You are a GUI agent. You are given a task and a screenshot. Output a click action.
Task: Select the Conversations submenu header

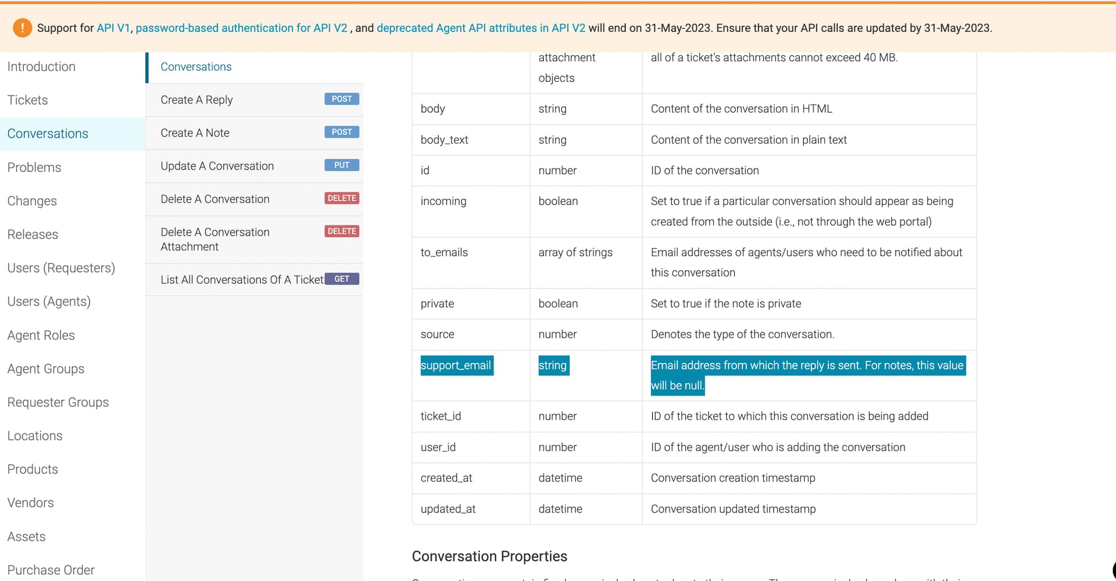pyautogui.click(x=196, y=67)
